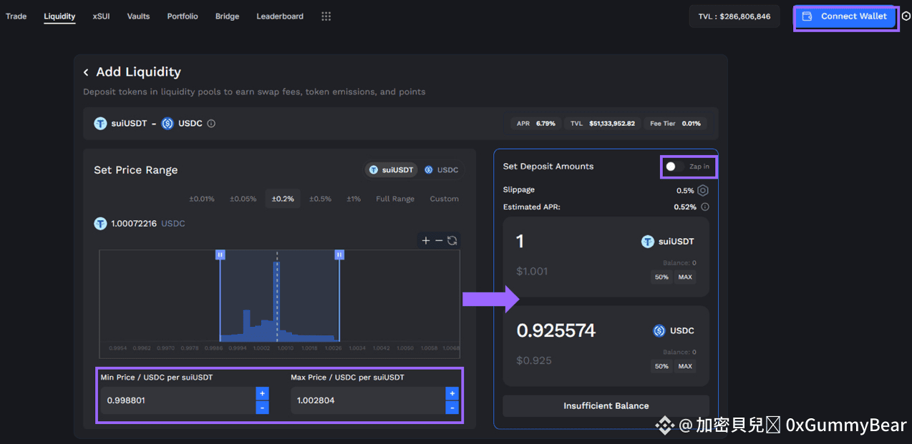Click the Connect Wallet button
The width and height of the screenshot is (912, 444).
tap(845, 16)
